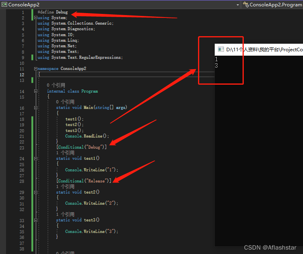Viewport: 303px width, 254px height.
Task: Click 'static void Main(string[] args)' signature
Action: click(91, 108)
